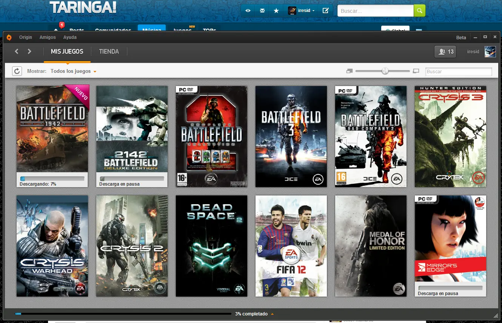Go back with the left arrow
The width and height of the screenshot is (502, 323).
coord(17,51)
